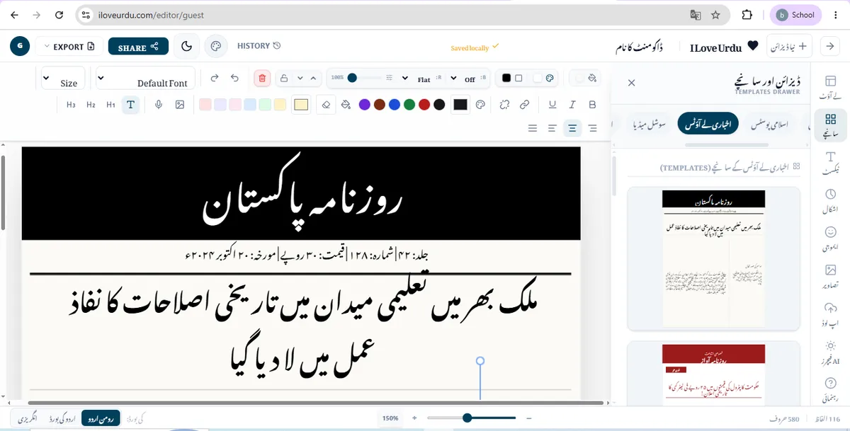Select the Newspaper Layouts (اخباری لے آؤٹس) tab

(x=708, y=125)
